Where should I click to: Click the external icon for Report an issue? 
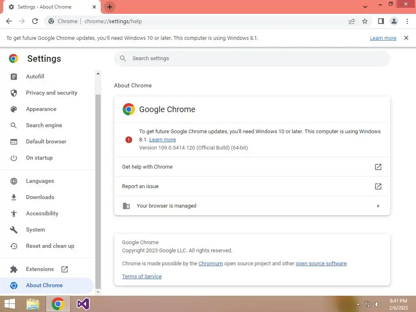pos(378,186)
